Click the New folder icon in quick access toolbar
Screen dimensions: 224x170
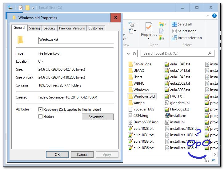click(27, 8)
